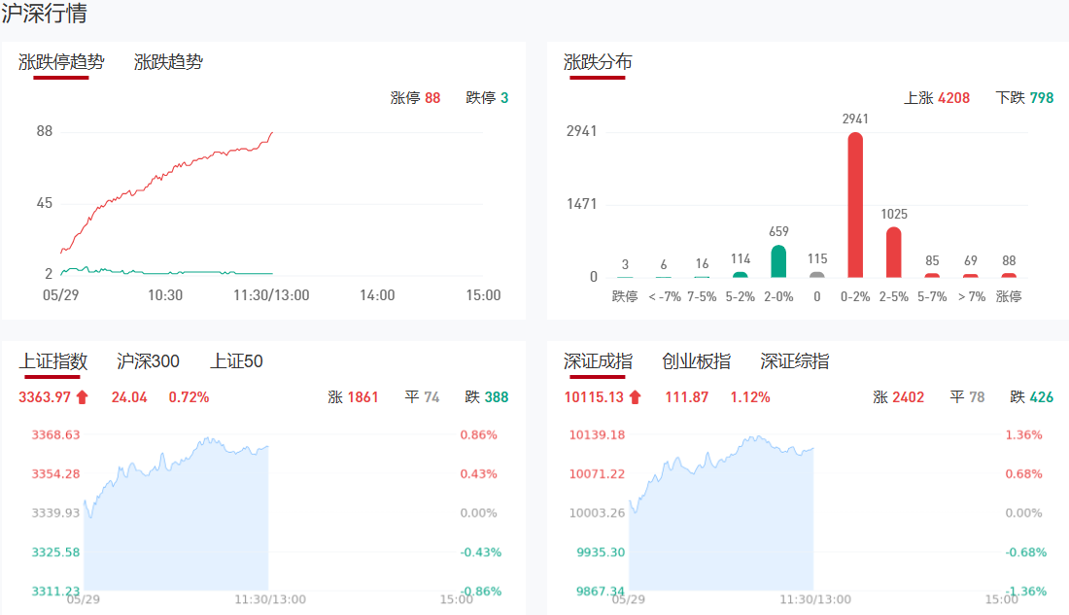Click the 下跌 798 count label
The width and height of the screenshot is (1069, 615).
point(1024,98)
